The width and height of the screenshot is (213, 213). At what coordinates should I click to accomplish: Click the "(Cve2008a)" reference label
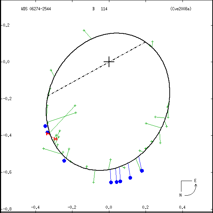[181, 9]
